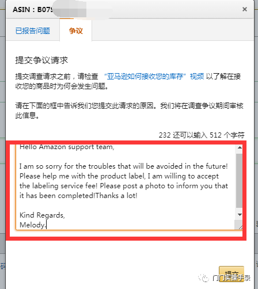Place cursor after "Melody." signature
The height and width of the screenshot is (289, 258).
[x=46, y=225]
